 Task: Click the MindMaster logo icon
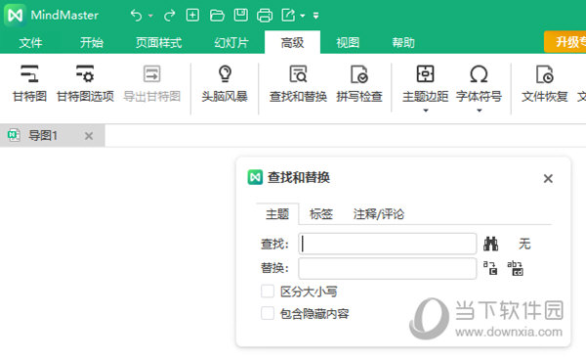click(x=16, y=16)
